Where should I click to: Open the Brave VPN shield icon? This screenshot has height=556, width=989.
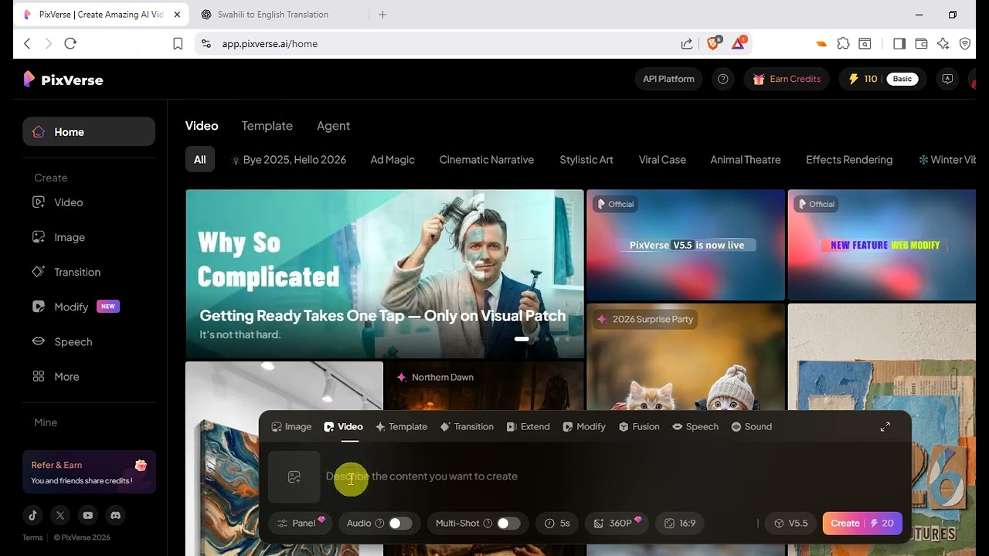coord(965,44)
